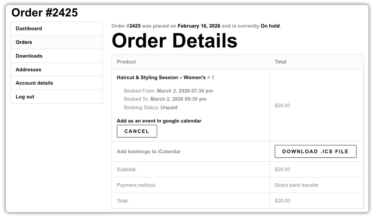Go to the Downloads section
The height and width of the screenshot is (217, 374).
pos(29,56)
